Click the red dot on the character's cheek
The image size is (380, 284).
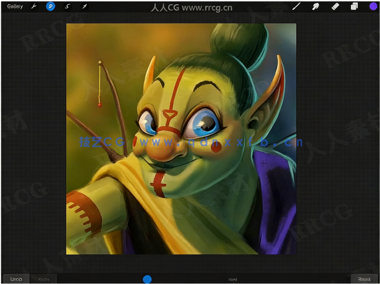point(216,147)
